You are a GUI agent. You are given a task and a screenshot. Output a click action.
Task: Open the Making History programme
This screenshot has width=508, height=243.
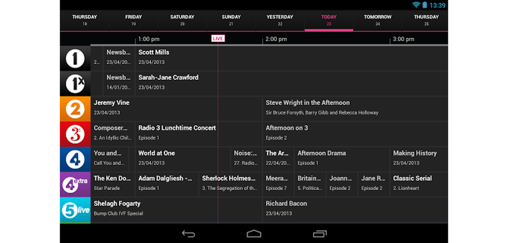coord(419,159)
